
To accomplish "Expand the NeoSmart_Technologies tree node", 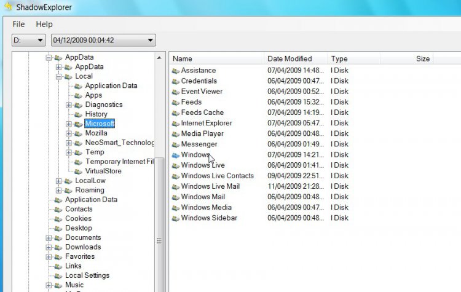I will [68, 143].
